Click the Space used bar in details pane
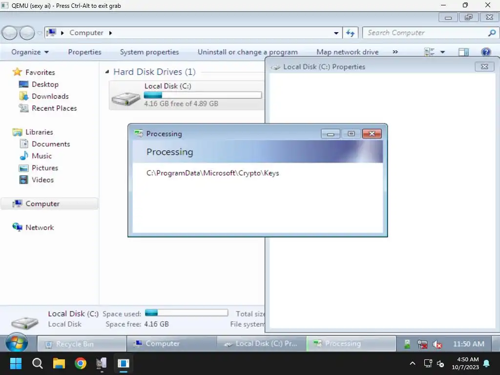This screenshot has height=375, width=500. 187,312
